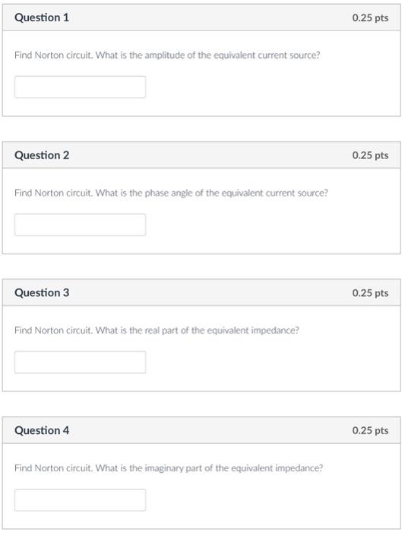405x533 pixels.
Task: Click the real part of impedance prompt
Action: (157, 330)
